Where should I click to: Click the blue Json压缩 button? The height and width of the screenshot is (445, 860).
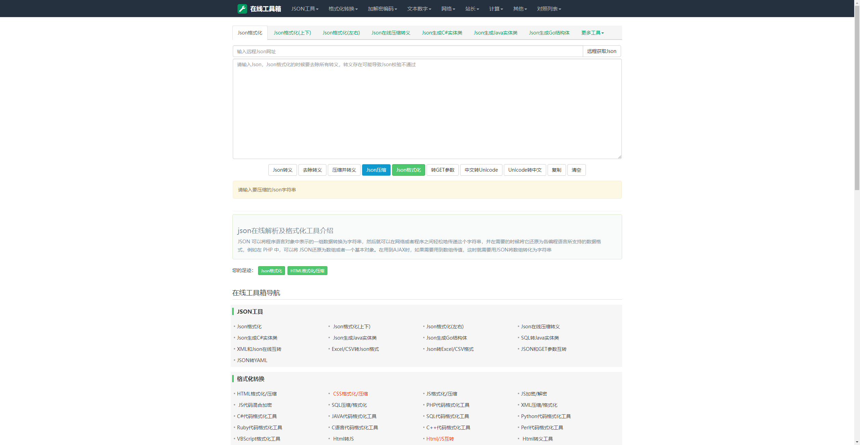pyautogui.click(x=376, y=170)
